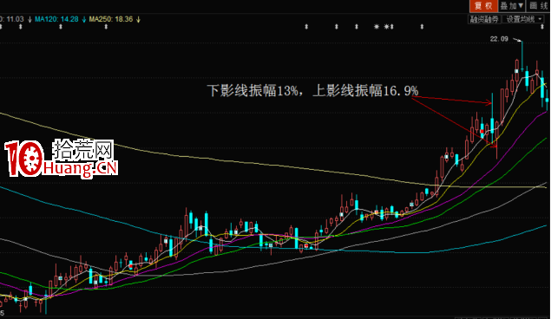
Task: Click the double-arrow marker just left of first star
Action: tap(357, 27)
